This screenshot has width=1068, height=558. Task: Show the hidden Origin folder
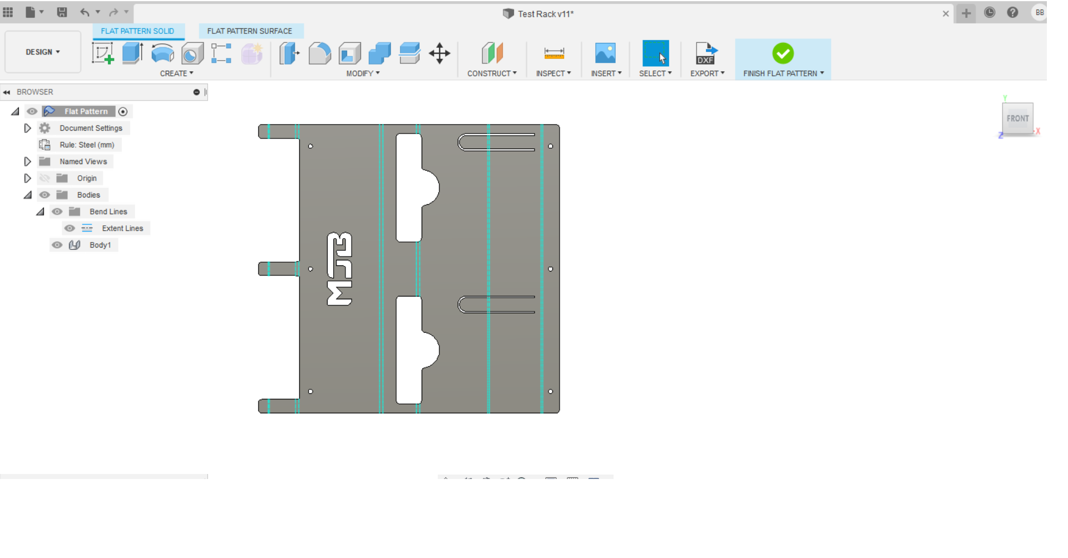[x=44, y=178]
